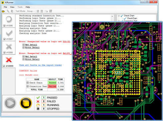Open the Tools menu
This screenshot has height=121, width=163.
point(20,7)
